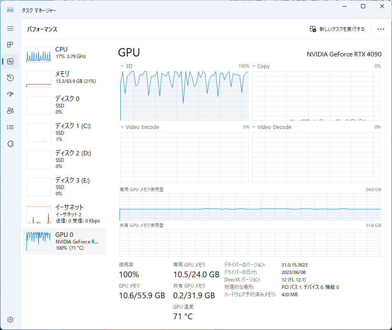Click the 3D engine utilization graph

click(x=184, y=96)
